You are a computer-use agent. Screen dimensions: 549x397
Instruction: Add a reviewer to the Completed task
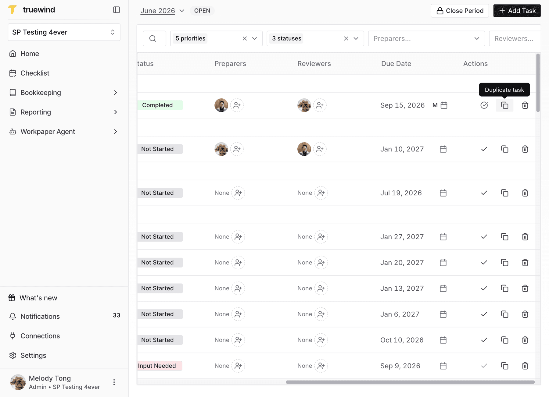tap(320, 105)
